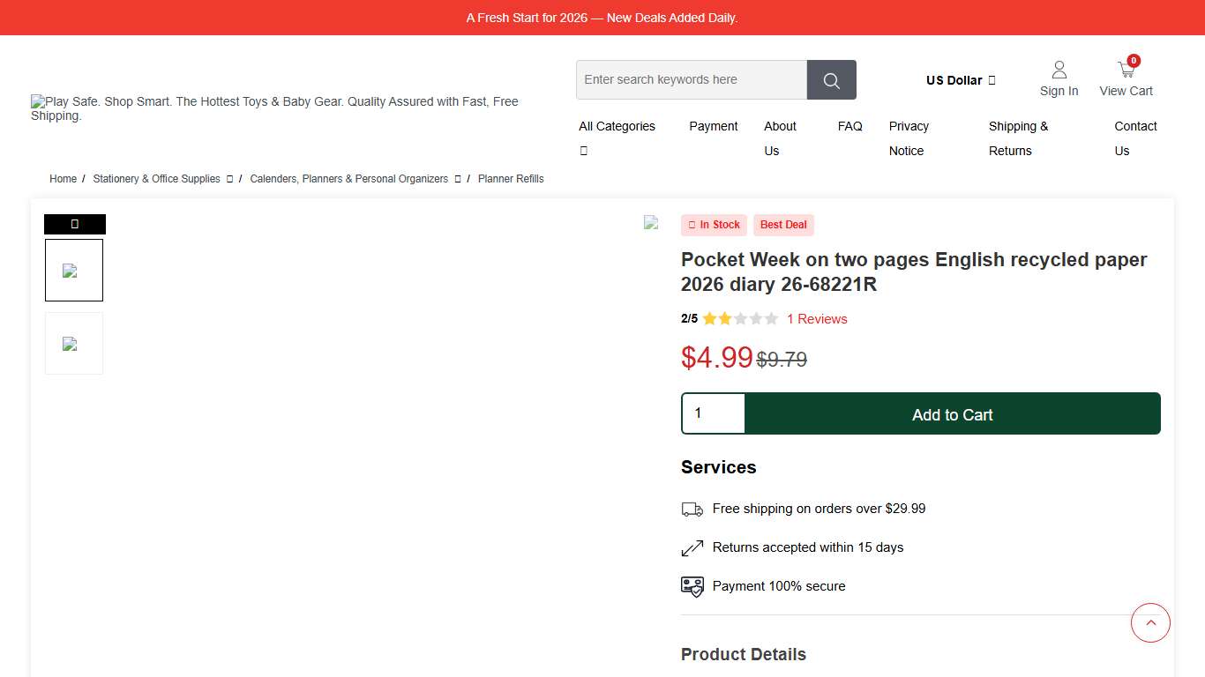Image resolution: width=1205 pixels, height=677 pixels.
Task: Expand the Stationery & Office Supplies breadcrumb
Action: [156, 179]
